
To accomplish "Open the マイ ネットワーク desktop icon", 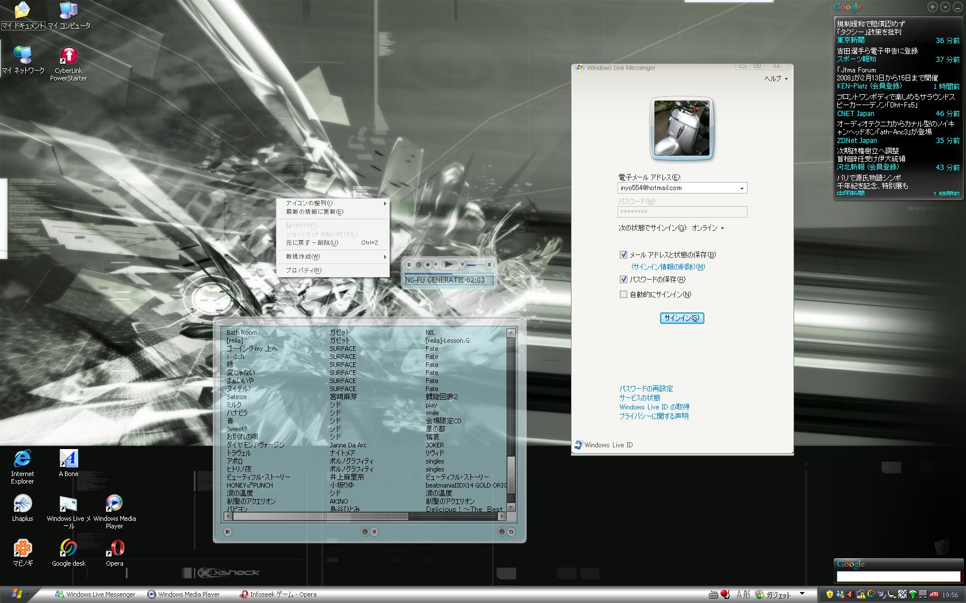I will click(x=22, y=60).
